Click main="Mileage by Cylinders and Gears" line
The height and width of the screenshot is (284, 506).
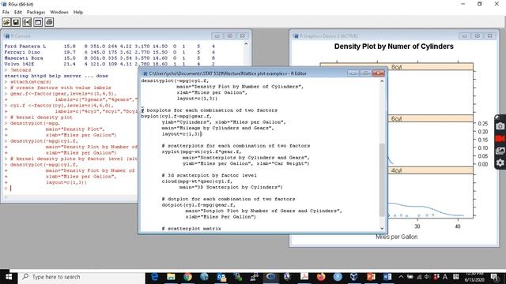(x=218, y=128)
